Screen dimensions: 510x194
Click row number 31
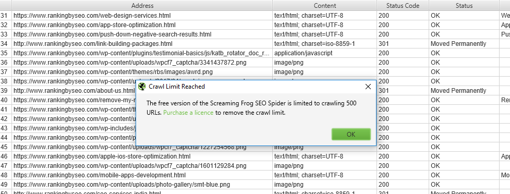(4, 16)
